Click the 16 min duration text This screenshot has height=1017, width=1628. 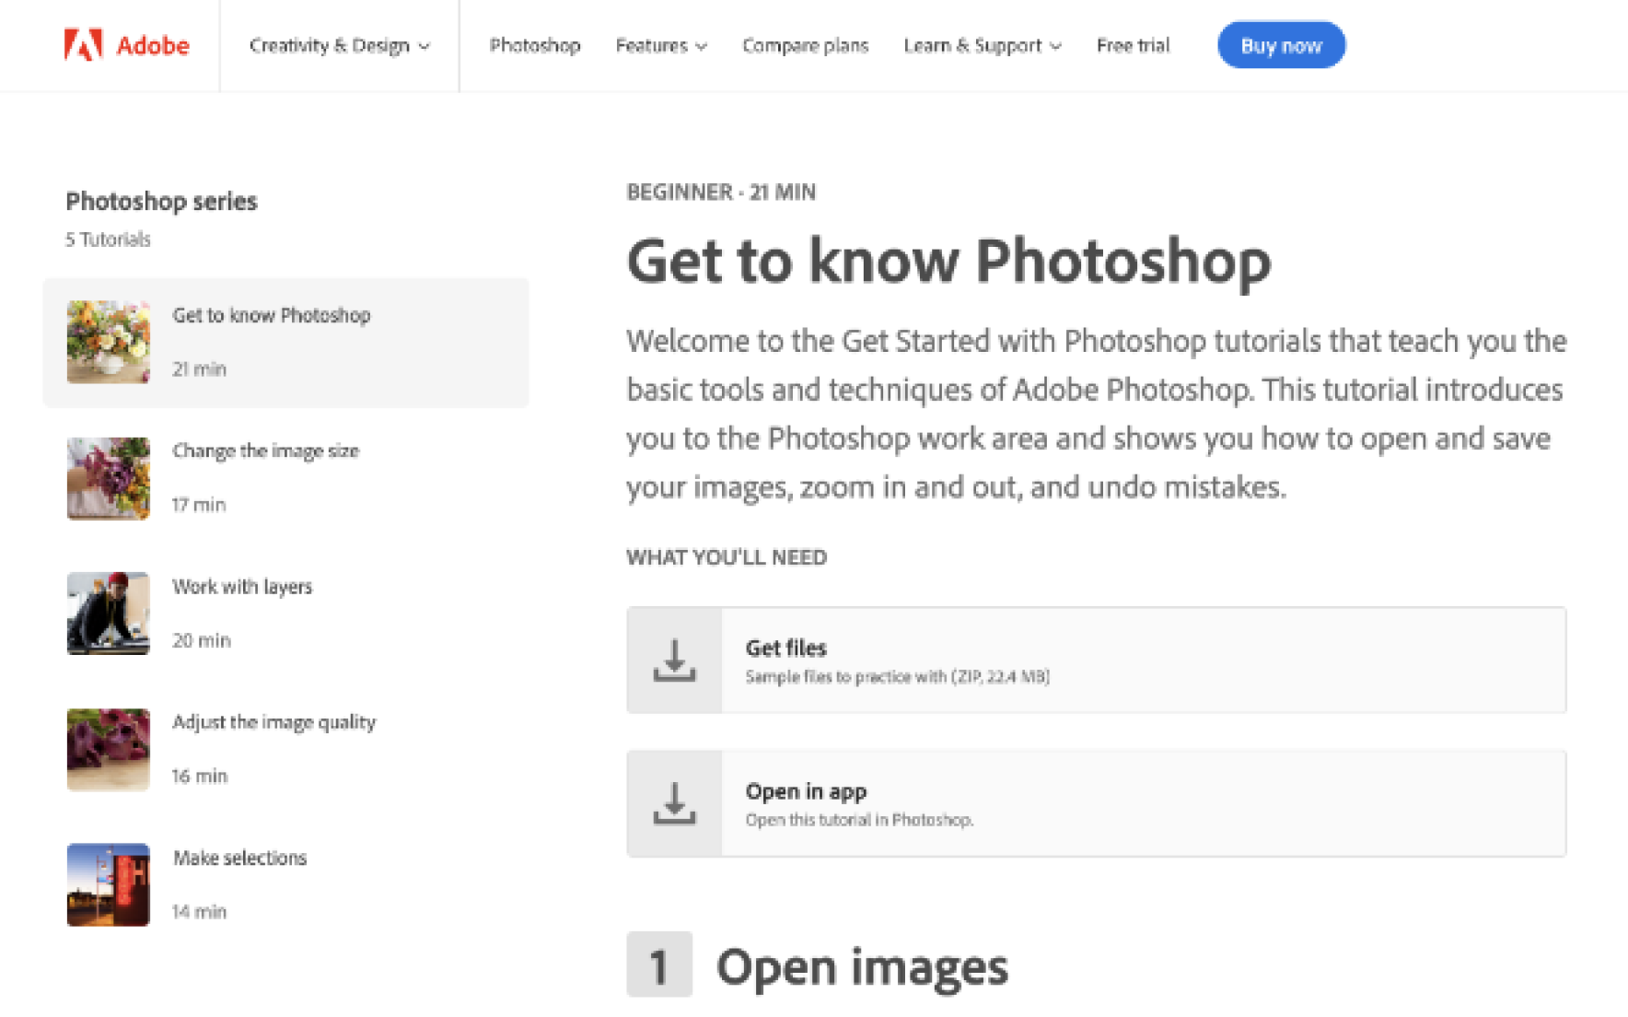(x=200, y=776)
